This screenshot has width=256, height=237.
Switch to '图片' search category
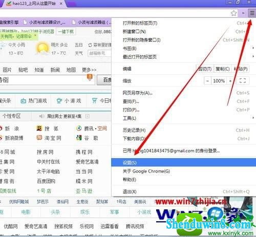click(7, 70)
